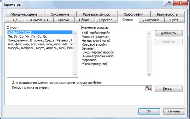Open the Общие tab
The height and width of the screenshot is (119, 190).
coord(84,20)
